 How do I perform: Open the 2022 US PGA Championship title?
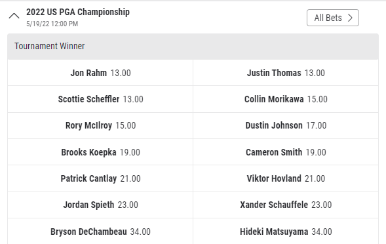click(78, 12)
